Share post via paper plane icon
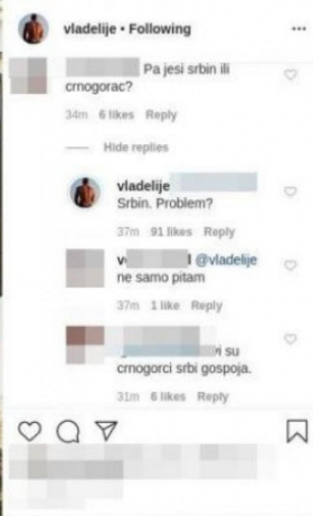 [106, 431]
